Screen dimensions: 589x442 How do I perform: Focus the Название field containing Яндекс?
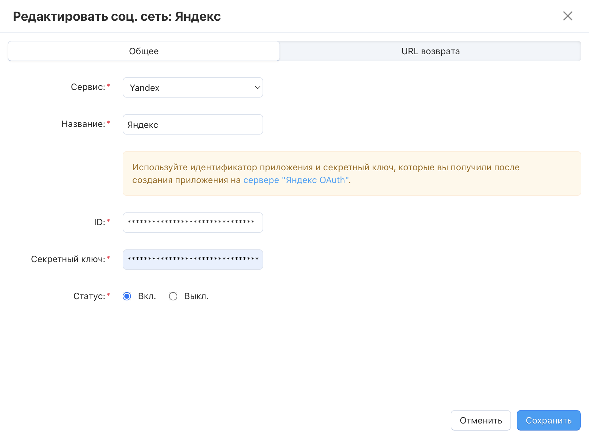(x=193, y=124)
